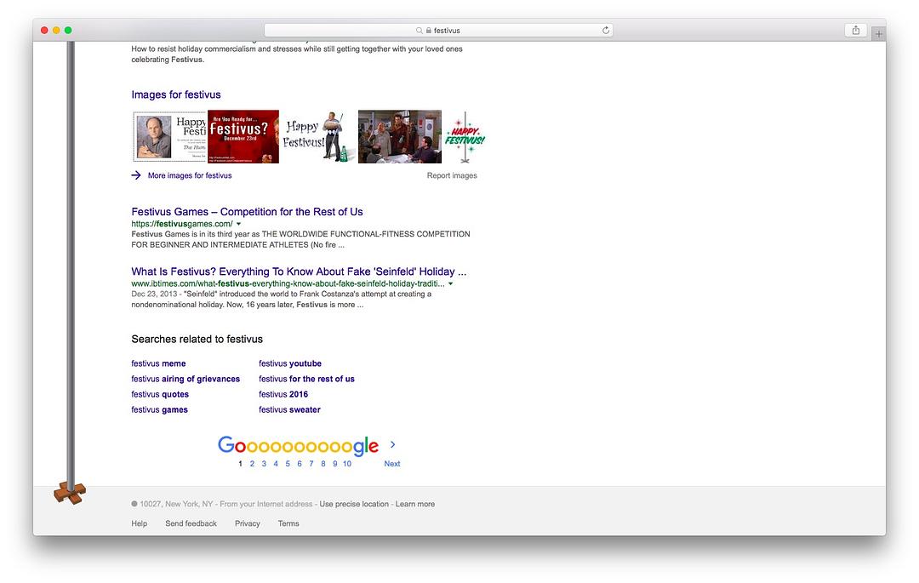Screen dimensions: 919x583
Task: Click the address bar containing festivus
Action: click(x=438, y=31)
